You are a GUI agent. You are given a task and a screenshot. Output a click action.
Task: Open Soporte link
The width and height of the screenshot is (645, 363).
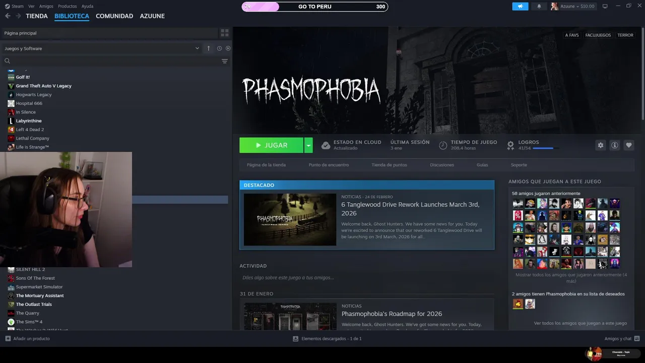click(x=519, y=165)
